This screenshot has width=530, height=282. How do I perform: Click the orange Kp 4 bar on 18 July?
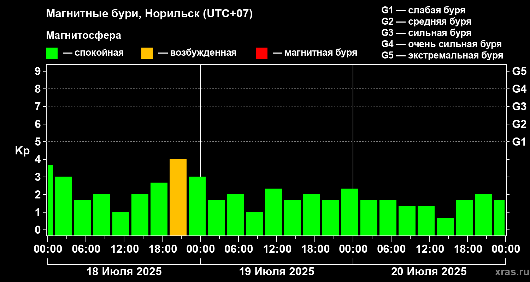(x=178, y=197)
